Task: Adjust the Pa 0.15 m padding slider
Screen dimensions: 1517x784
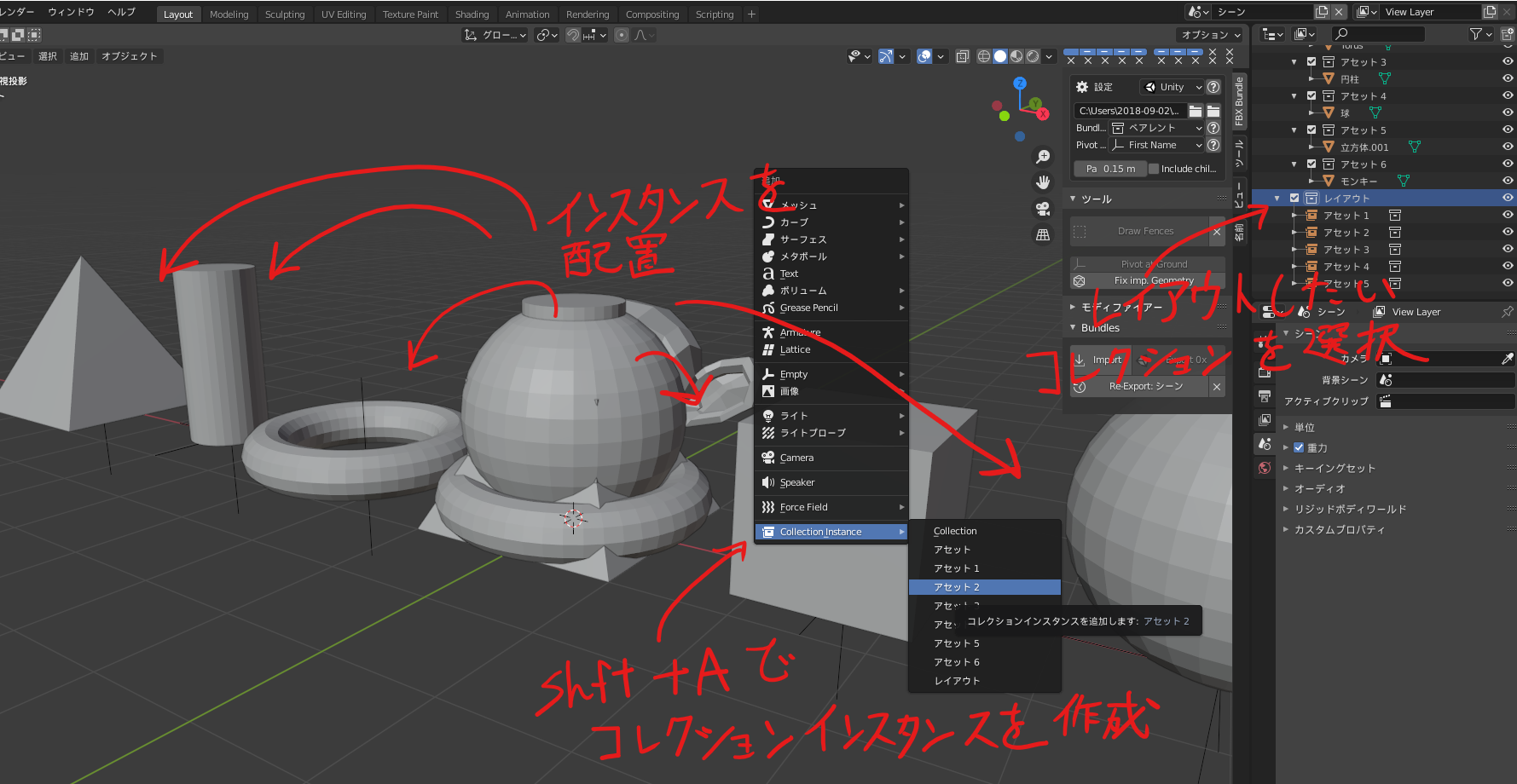Action: coord(1110,169)
